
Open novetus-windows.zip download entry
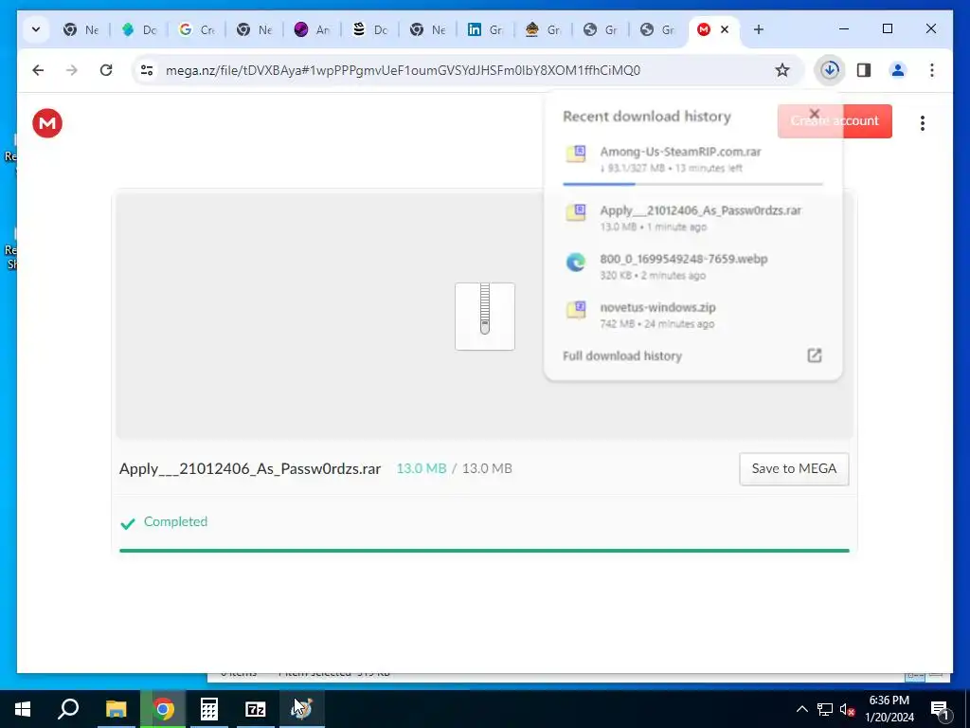692,315
